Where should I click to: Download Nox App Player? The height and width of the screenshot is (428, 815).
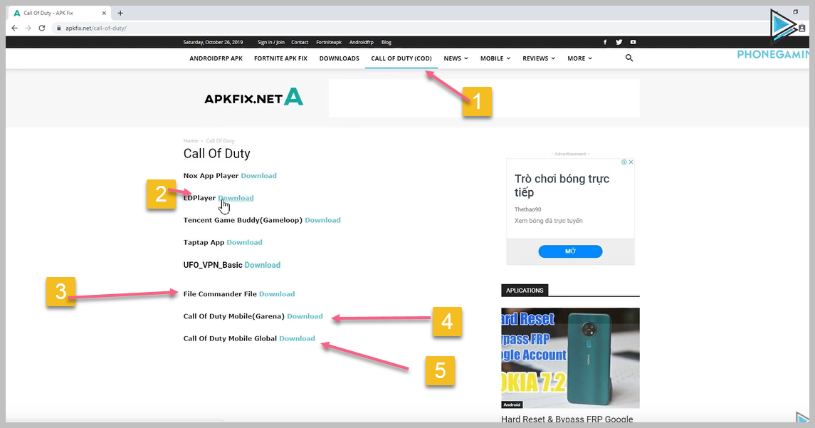[259, 176]
